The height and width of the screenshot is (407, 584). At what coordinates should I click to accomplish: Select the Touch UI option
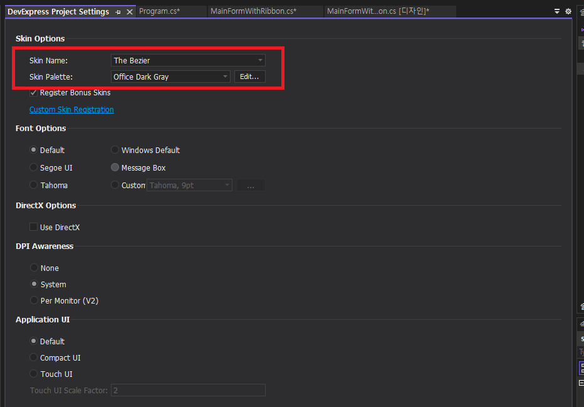[x=33, y=374]
